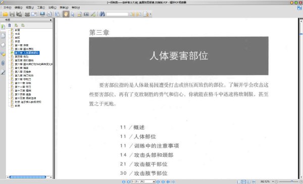The image size is (303, 184).
Task: Open the search options dropdown arrow
Action: click(150, 14)
